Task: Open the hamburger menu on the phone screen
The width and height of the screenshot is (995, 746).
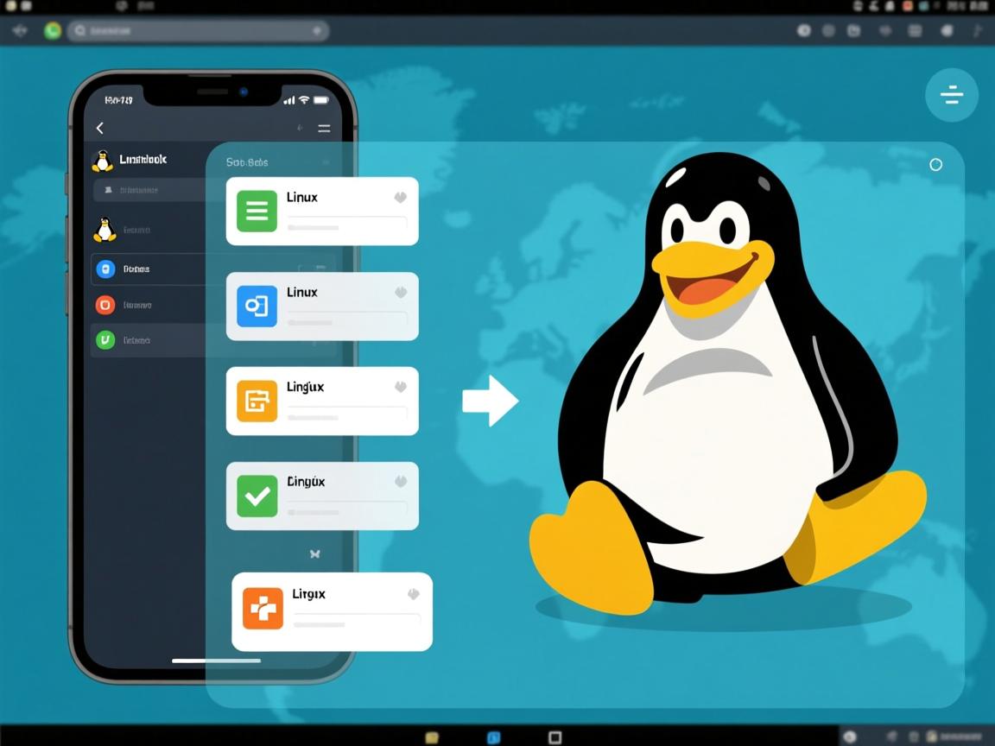Action: [324, 128]
